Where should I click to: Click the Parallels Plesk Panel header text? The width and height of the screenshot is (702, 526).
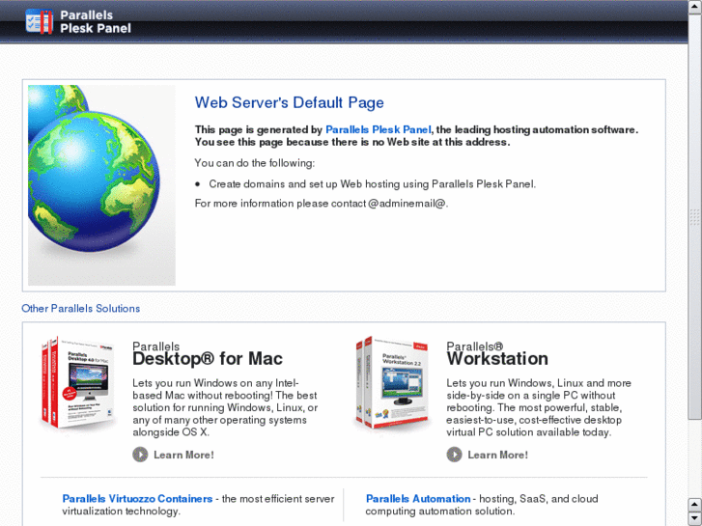pyautogui.click(x=95, y=22)
